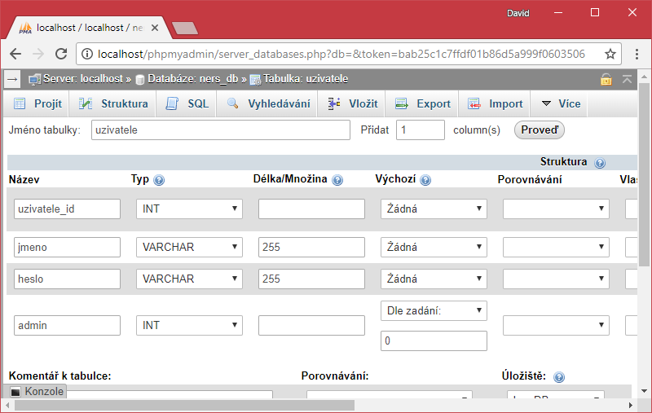Screen dimensions: 652x413
Task: Open Porovnávání dropdown for heslo row
Action: pyautogui.click(x=556, y=279)
